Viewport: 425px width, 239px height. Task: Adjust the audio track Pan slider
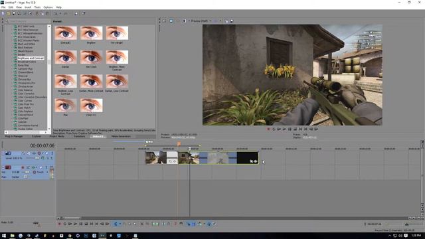[x=26, y=177]
